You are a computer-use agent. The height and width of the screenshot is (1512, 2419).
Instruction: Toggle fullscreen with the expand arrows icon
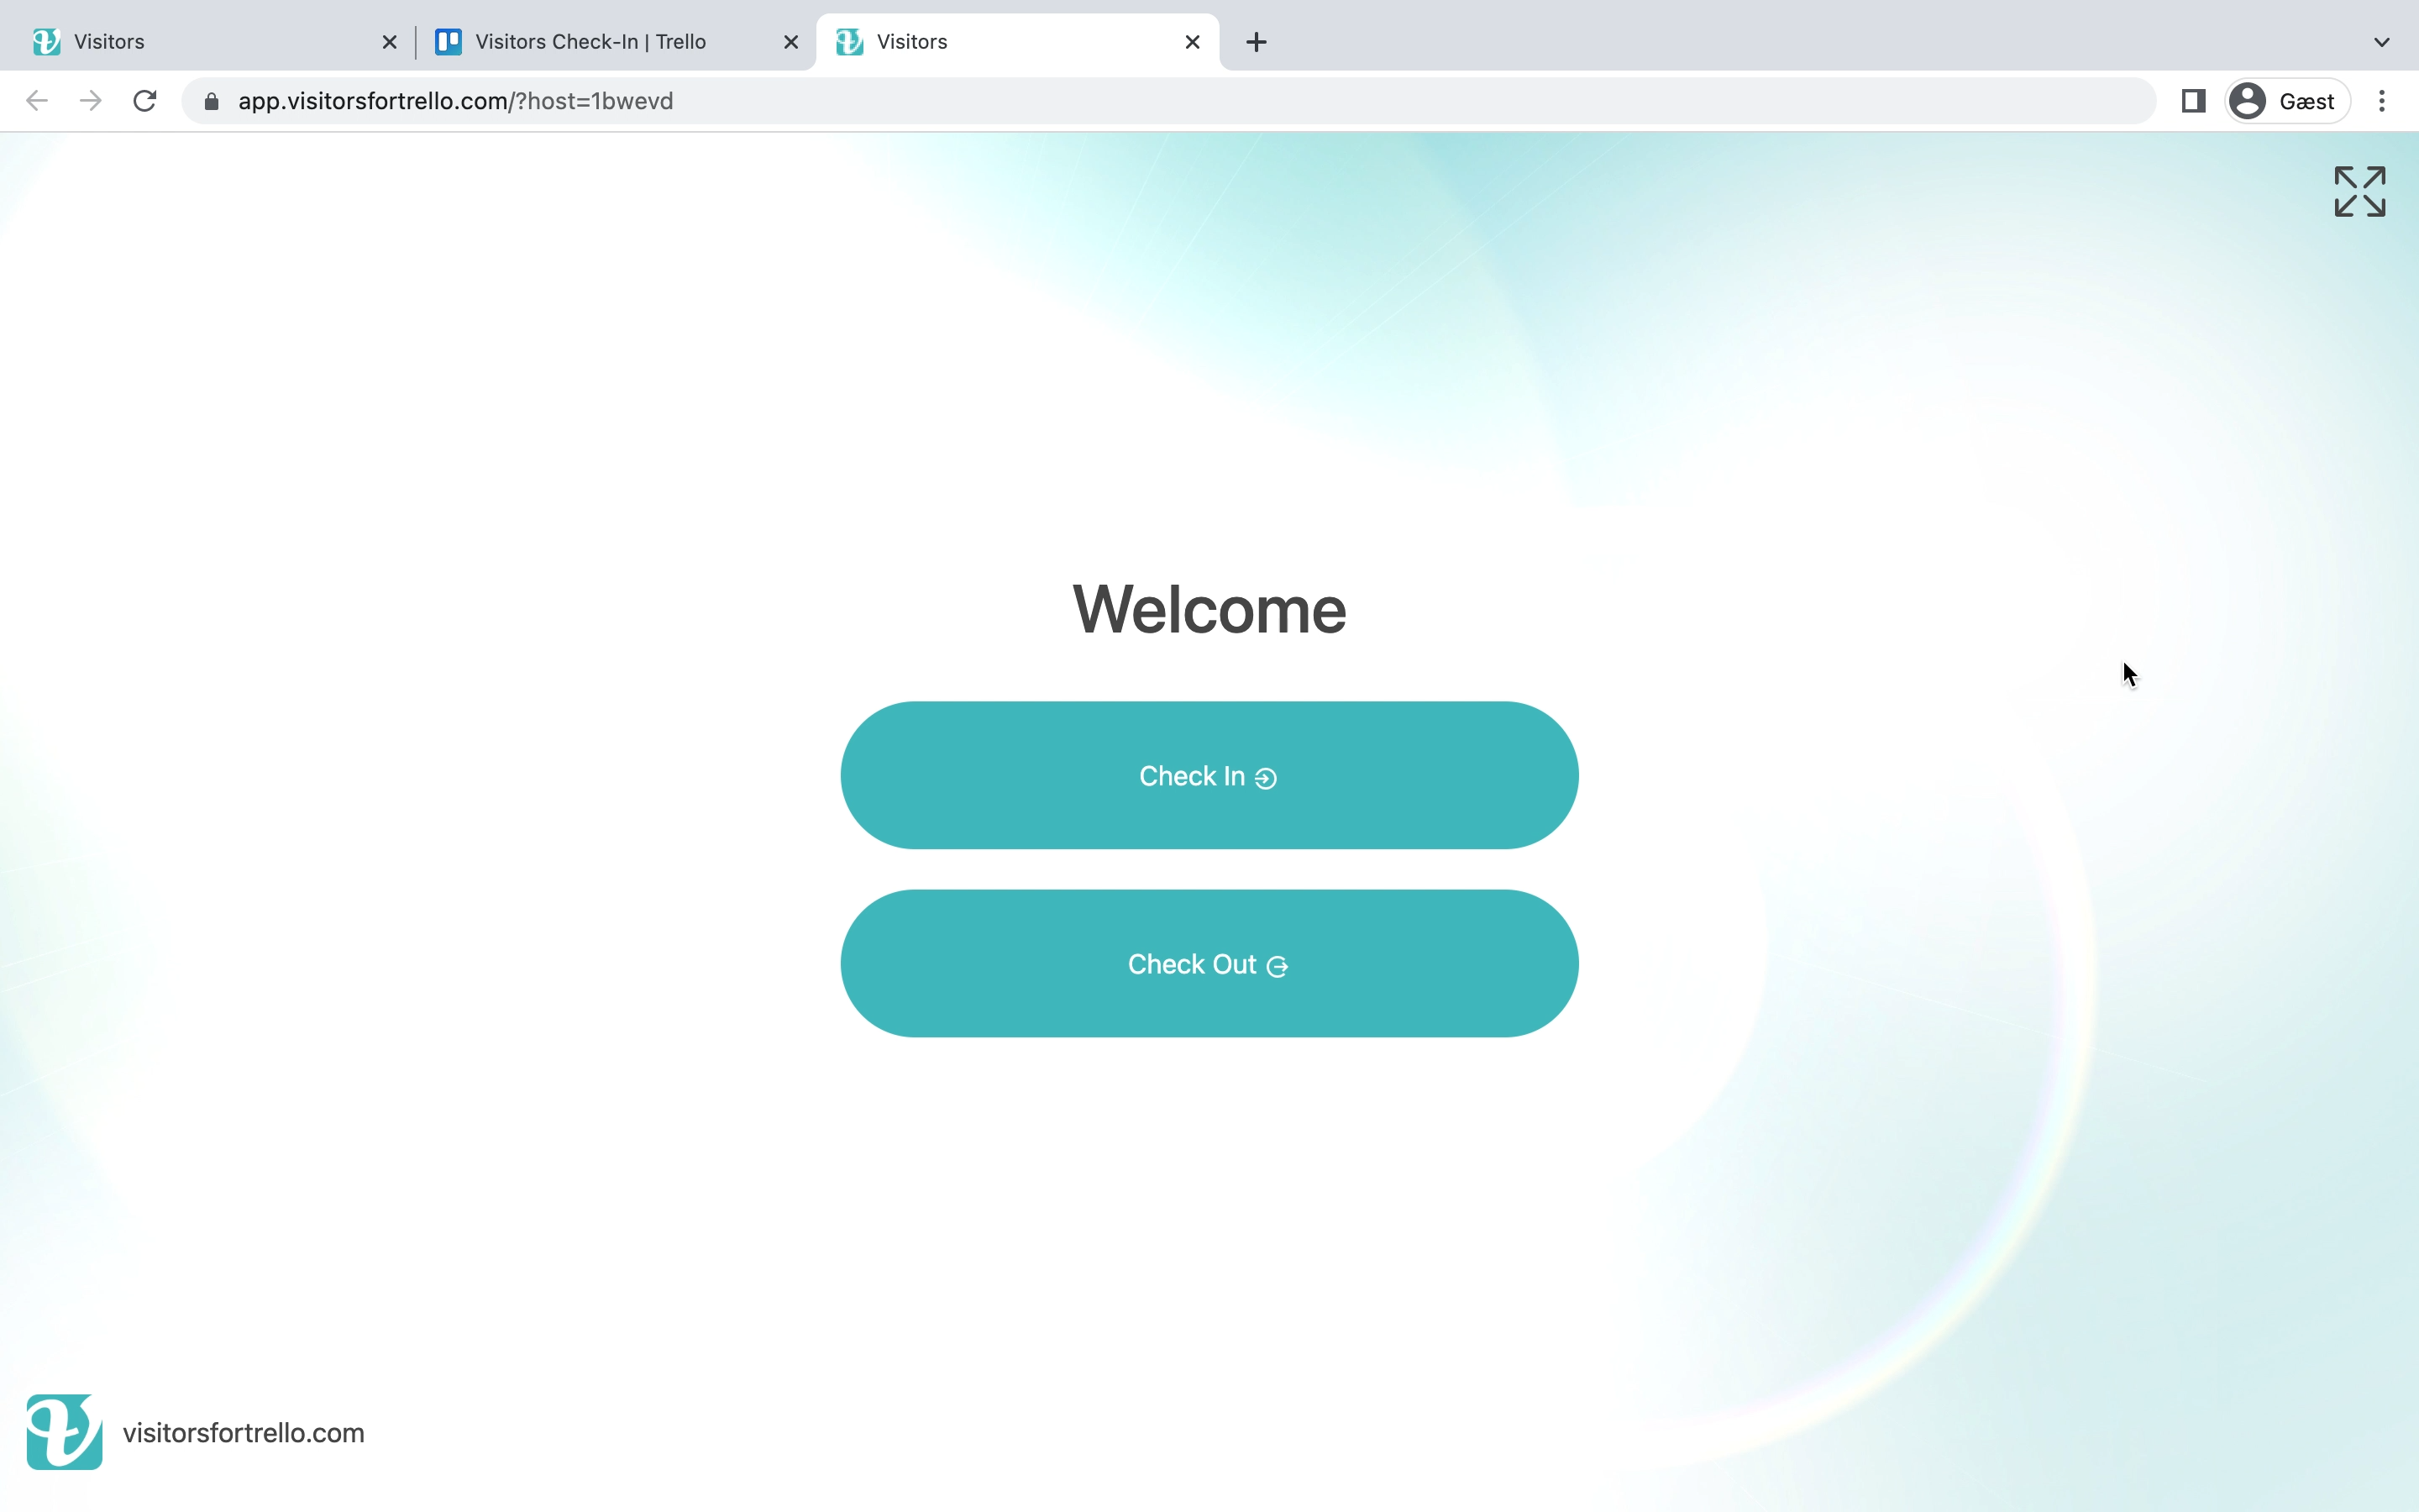pyautogui.click(x=2360, y=191)
